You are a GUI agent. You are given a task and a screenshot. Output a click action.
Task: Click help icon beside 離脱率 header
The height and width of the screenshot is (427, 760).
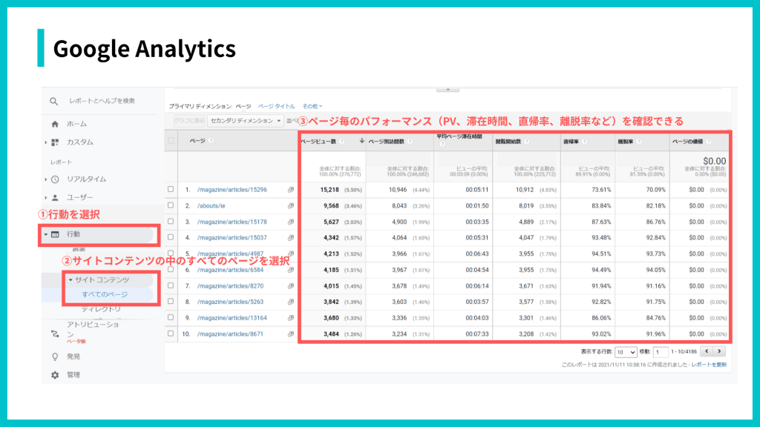tap(639, 142)
